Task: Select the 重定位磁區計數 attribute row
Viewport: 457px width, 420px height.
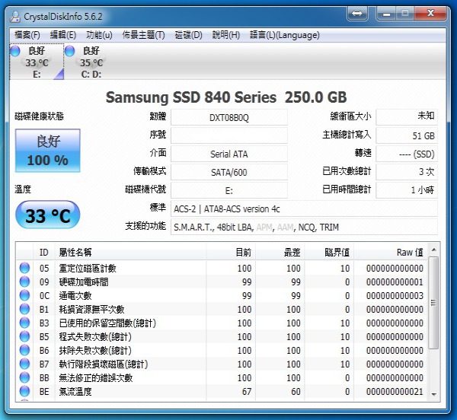Action: point(222,268)
